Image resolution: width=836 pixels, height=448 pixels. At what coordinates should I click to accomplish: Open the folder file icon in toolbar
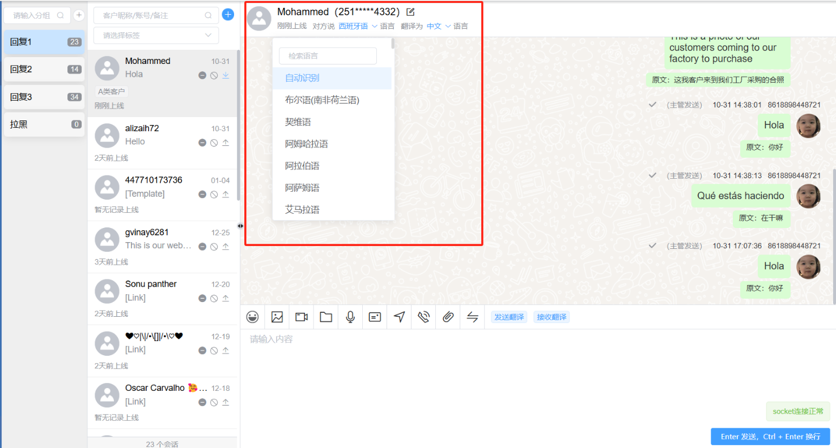pos(326,317)
